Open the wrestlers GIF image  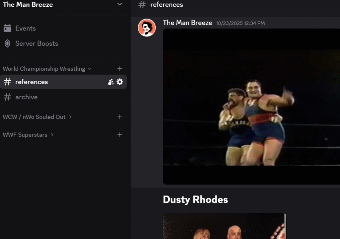(251, 106)
